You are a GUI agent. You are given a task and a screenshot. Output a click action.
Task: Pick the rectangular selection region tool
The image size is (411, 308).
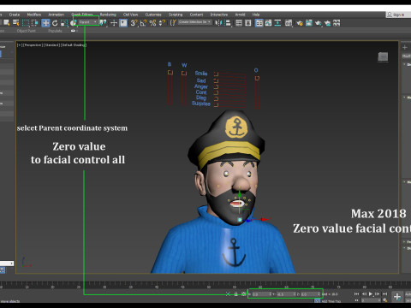click(26, 23)
